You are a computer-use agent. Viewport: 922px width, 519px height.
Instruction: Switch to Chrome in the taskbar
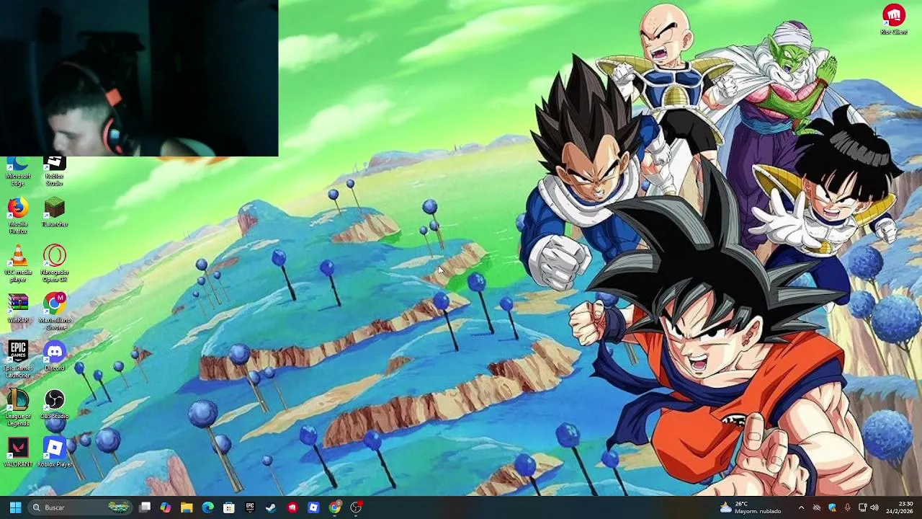click(335, 507)
